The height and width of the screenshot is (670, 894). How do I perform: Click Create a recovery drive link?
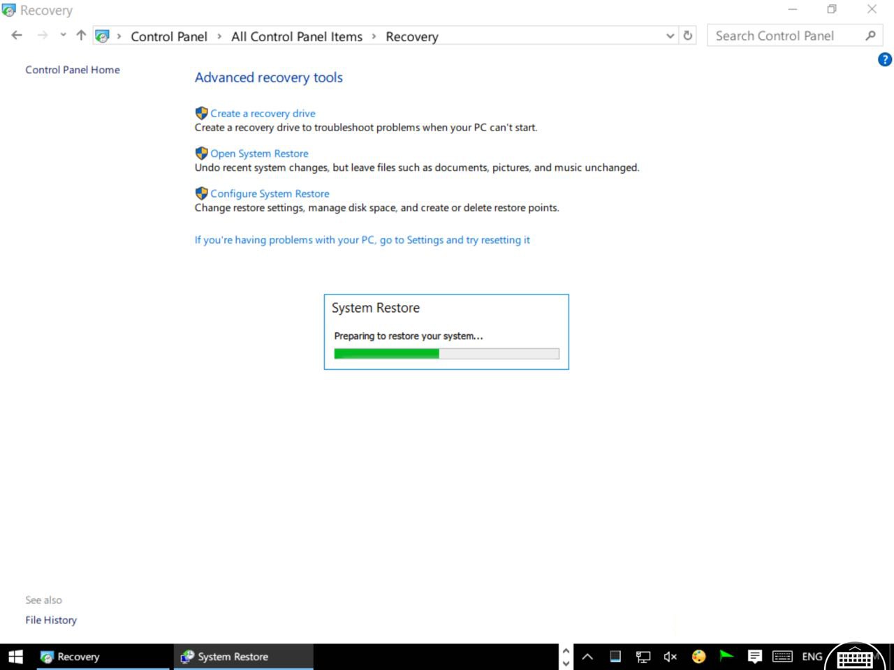pos(263,113)
